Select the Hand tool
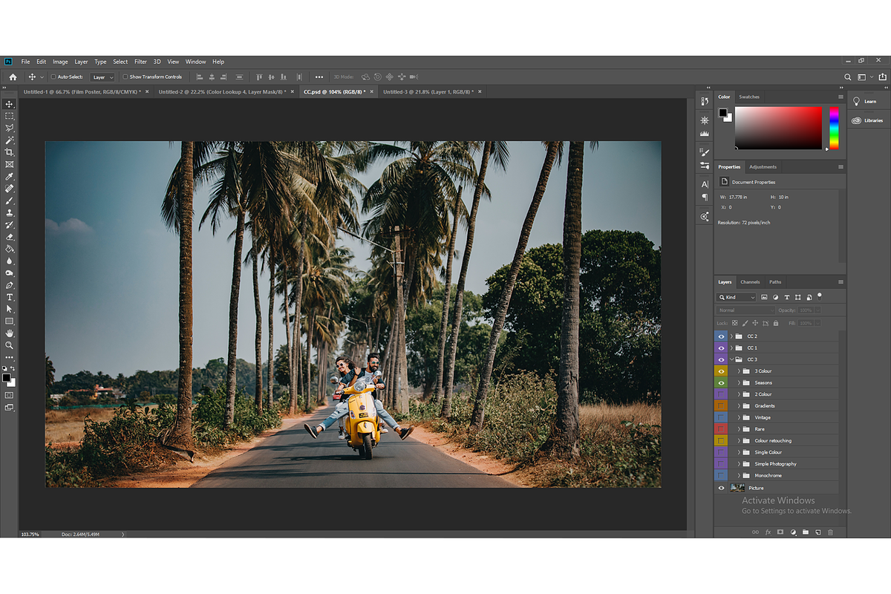The width and height of the screenshot is (891, 594). pos(10,333)
